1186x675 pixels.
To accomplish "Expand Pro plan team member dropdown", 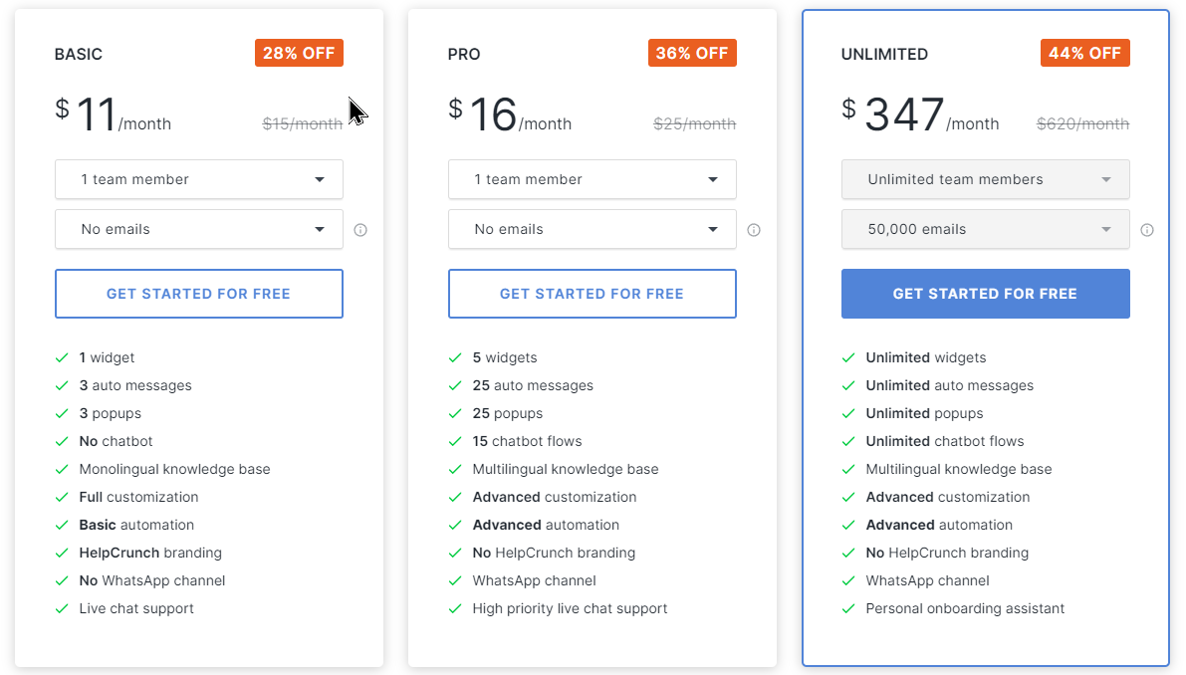I will click(593, 179).
